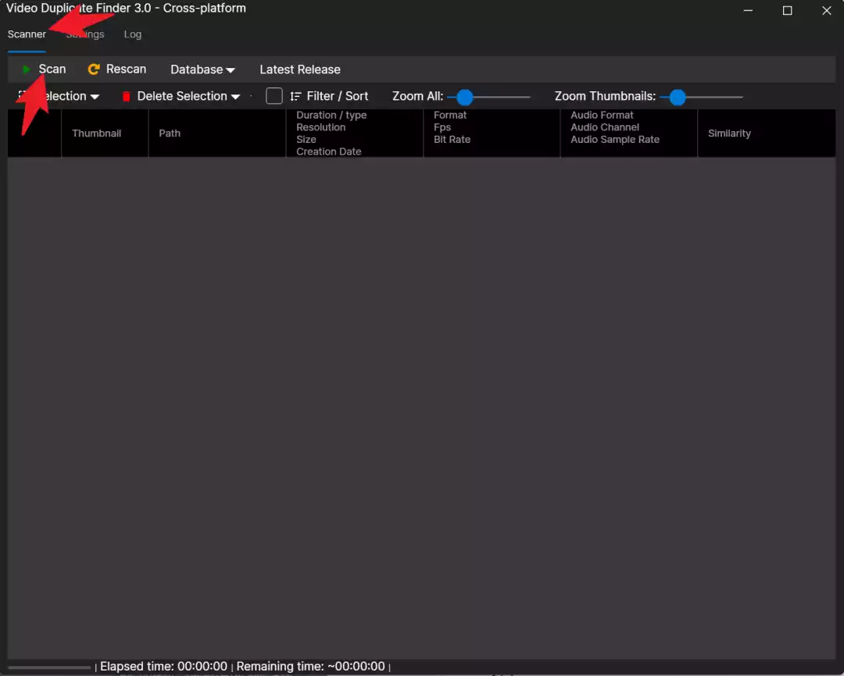
Task: Close the Video Duplicate Finder window
Action: tap(827, 10)
